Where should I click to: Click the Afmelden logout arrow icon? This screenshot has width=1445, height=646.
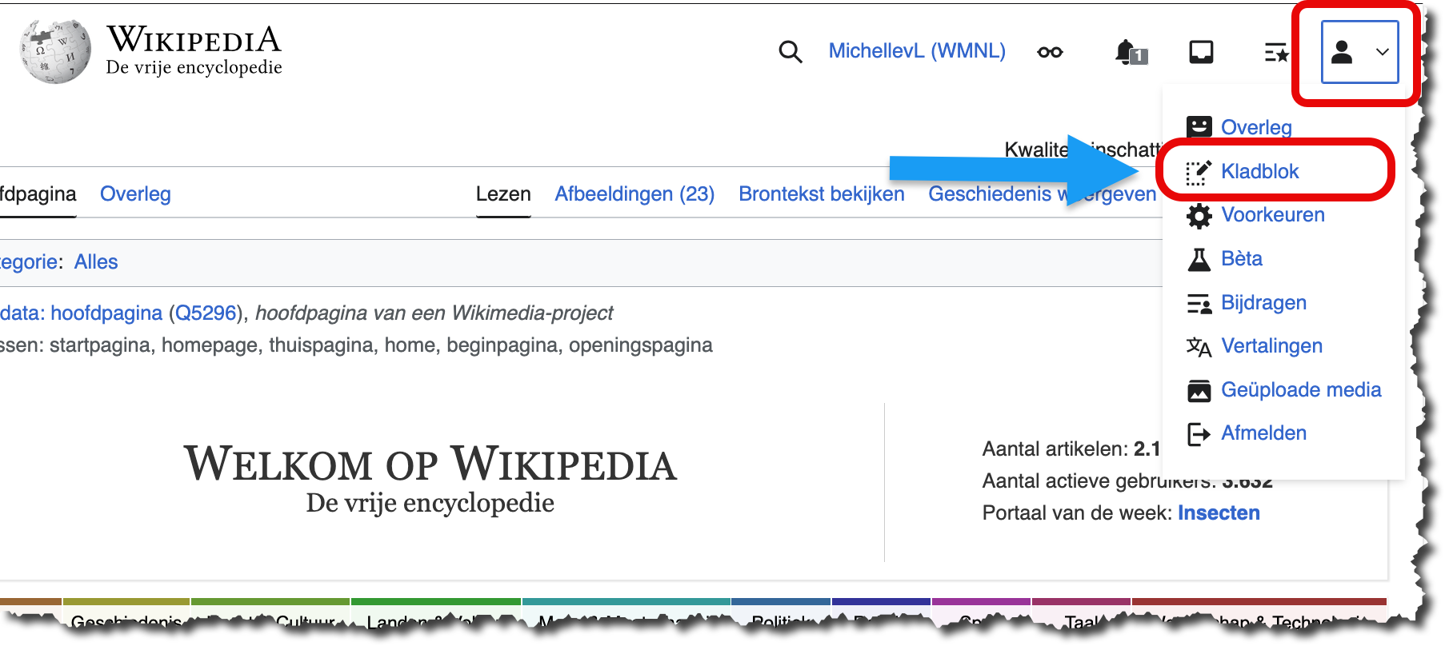(1199, 433)
